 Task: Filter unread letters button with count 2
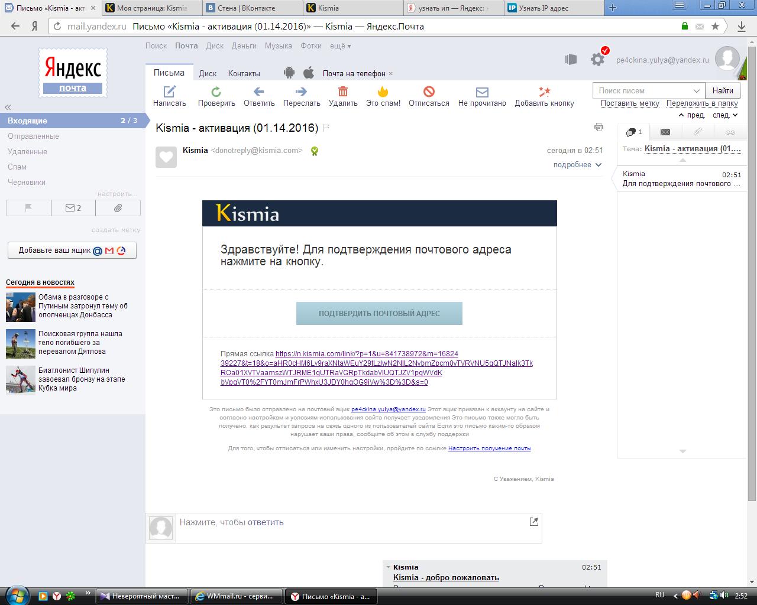(x=73, y=208)
